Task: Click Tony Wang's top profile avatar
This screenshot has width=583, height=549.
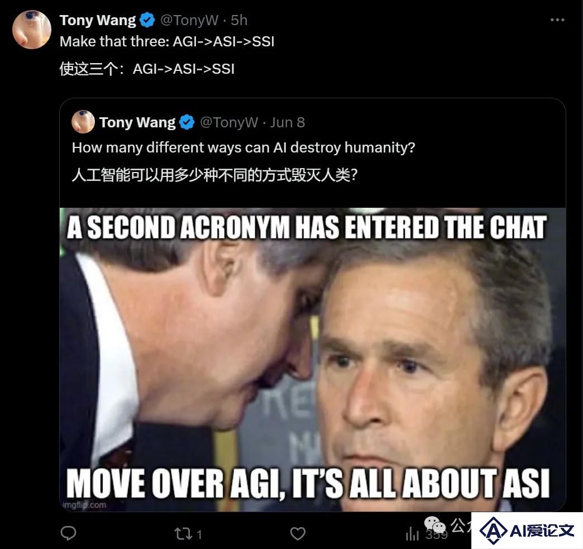Action: 32,30
